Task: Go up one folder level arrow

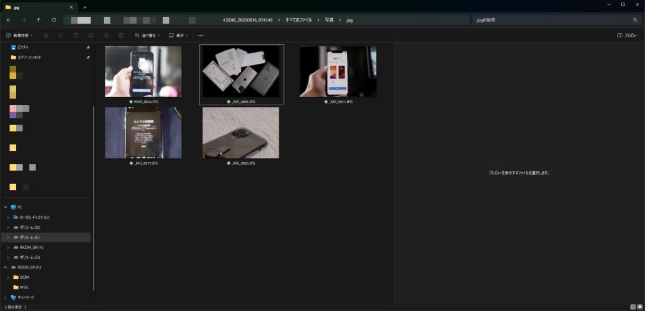Action: point(39,20)
